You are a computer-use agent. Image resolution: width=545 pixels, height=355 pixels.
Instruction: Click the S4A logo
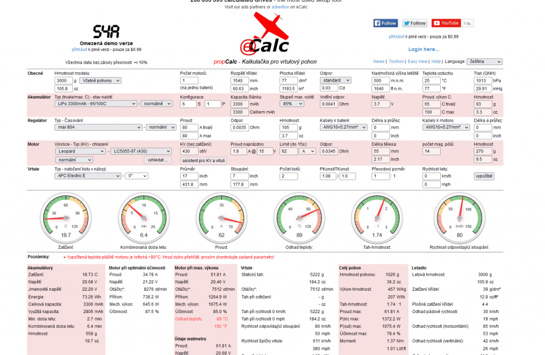click(x=106, y=30)
